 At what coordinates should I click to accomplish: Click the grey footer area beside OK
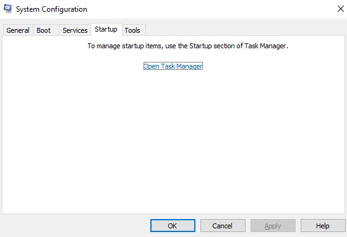(x=75, y=226)
